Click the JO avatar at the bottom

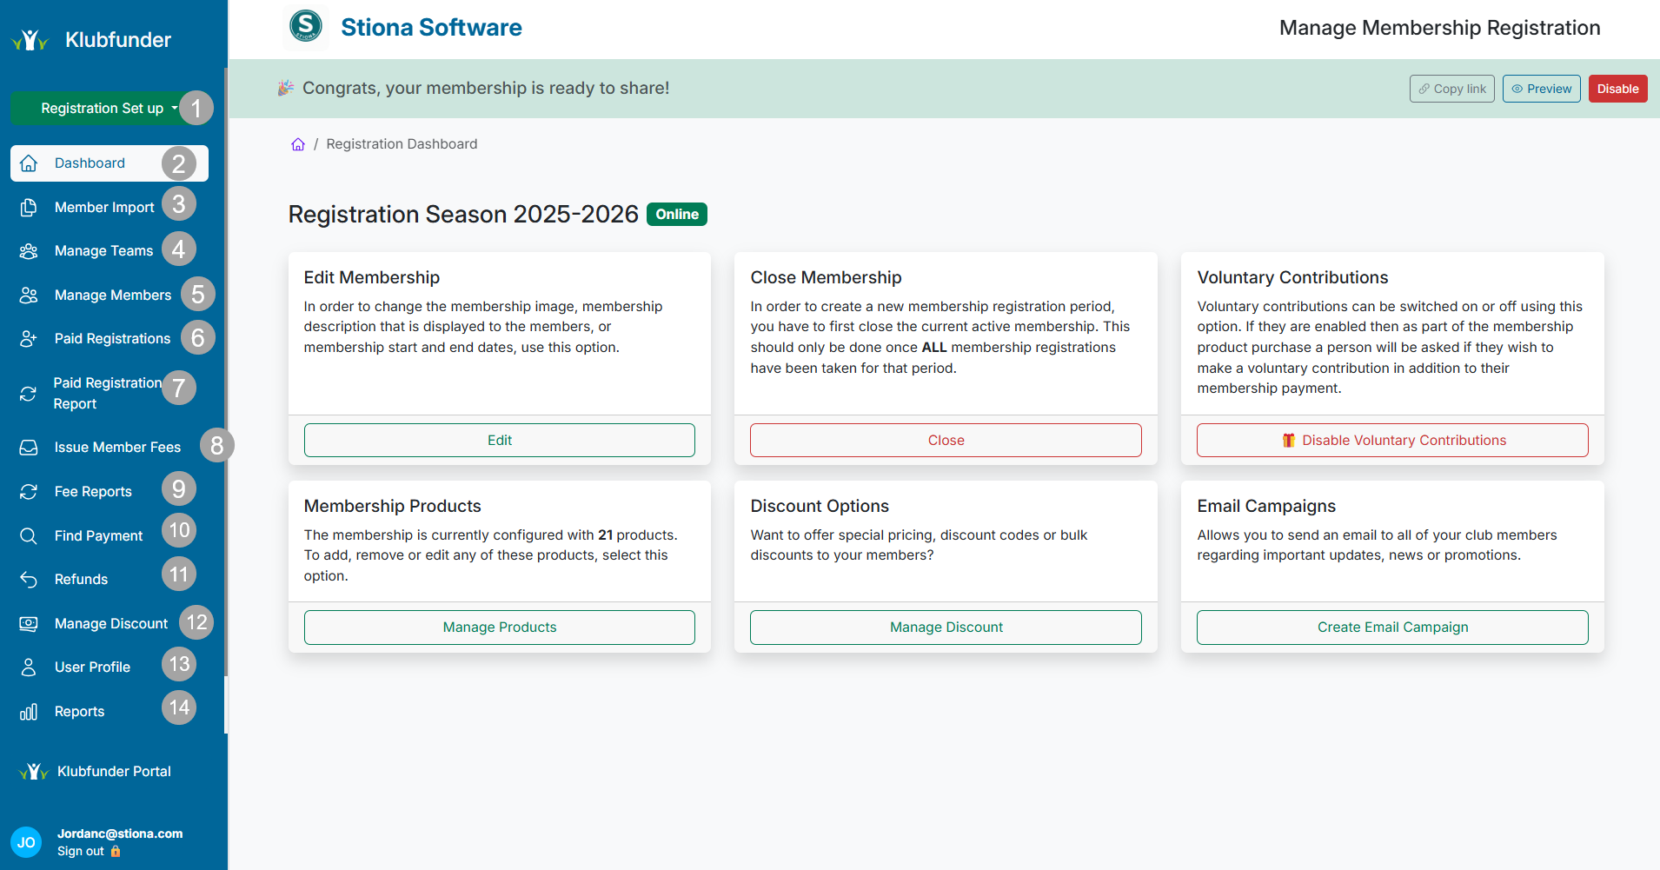[26, 841]
